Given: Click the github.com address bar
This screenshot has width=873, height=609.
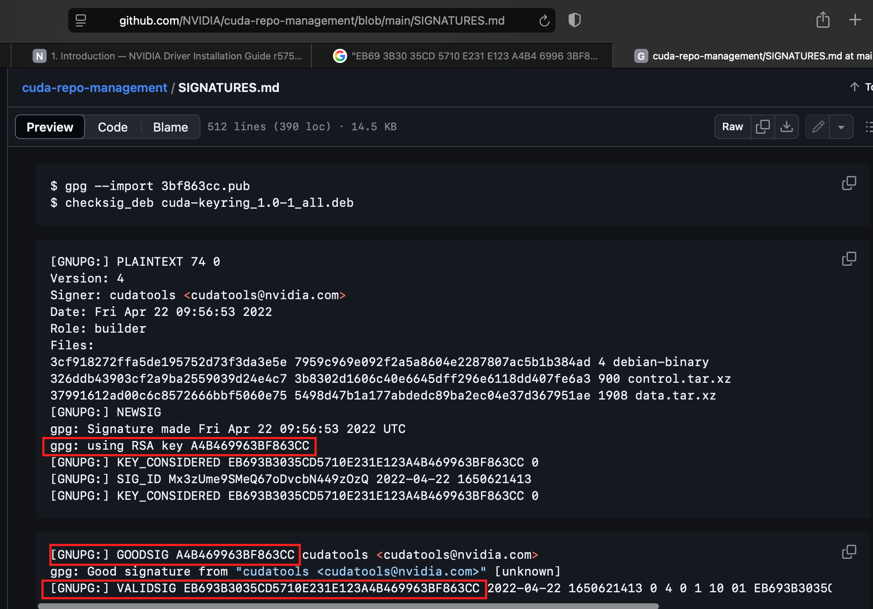Looking at the screenshot, I should click(311, 21).
